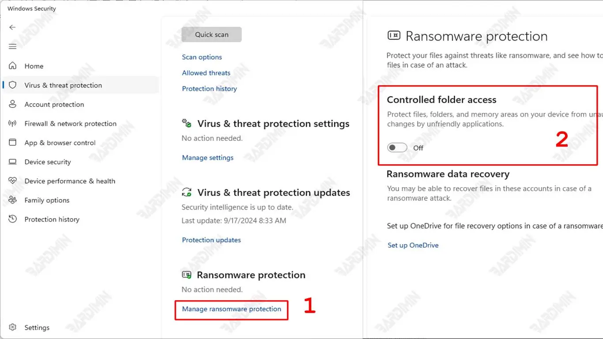Click the App & browser control icon
Image resolution: width=603 pixels, height=339 pixels.
(13, 143)
